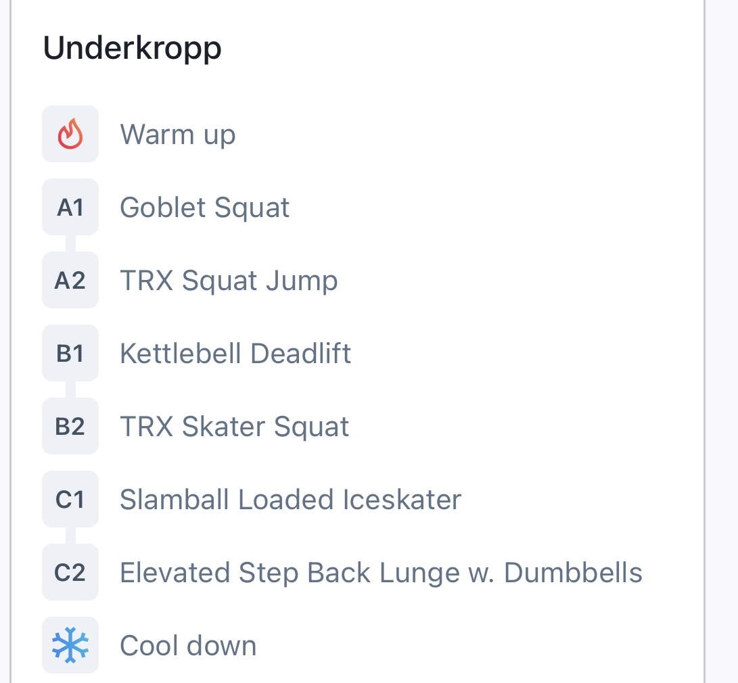Open the Goblet Squat exercise
The height and width of the screenshot is (683, 738).
(x=204, y=207)
